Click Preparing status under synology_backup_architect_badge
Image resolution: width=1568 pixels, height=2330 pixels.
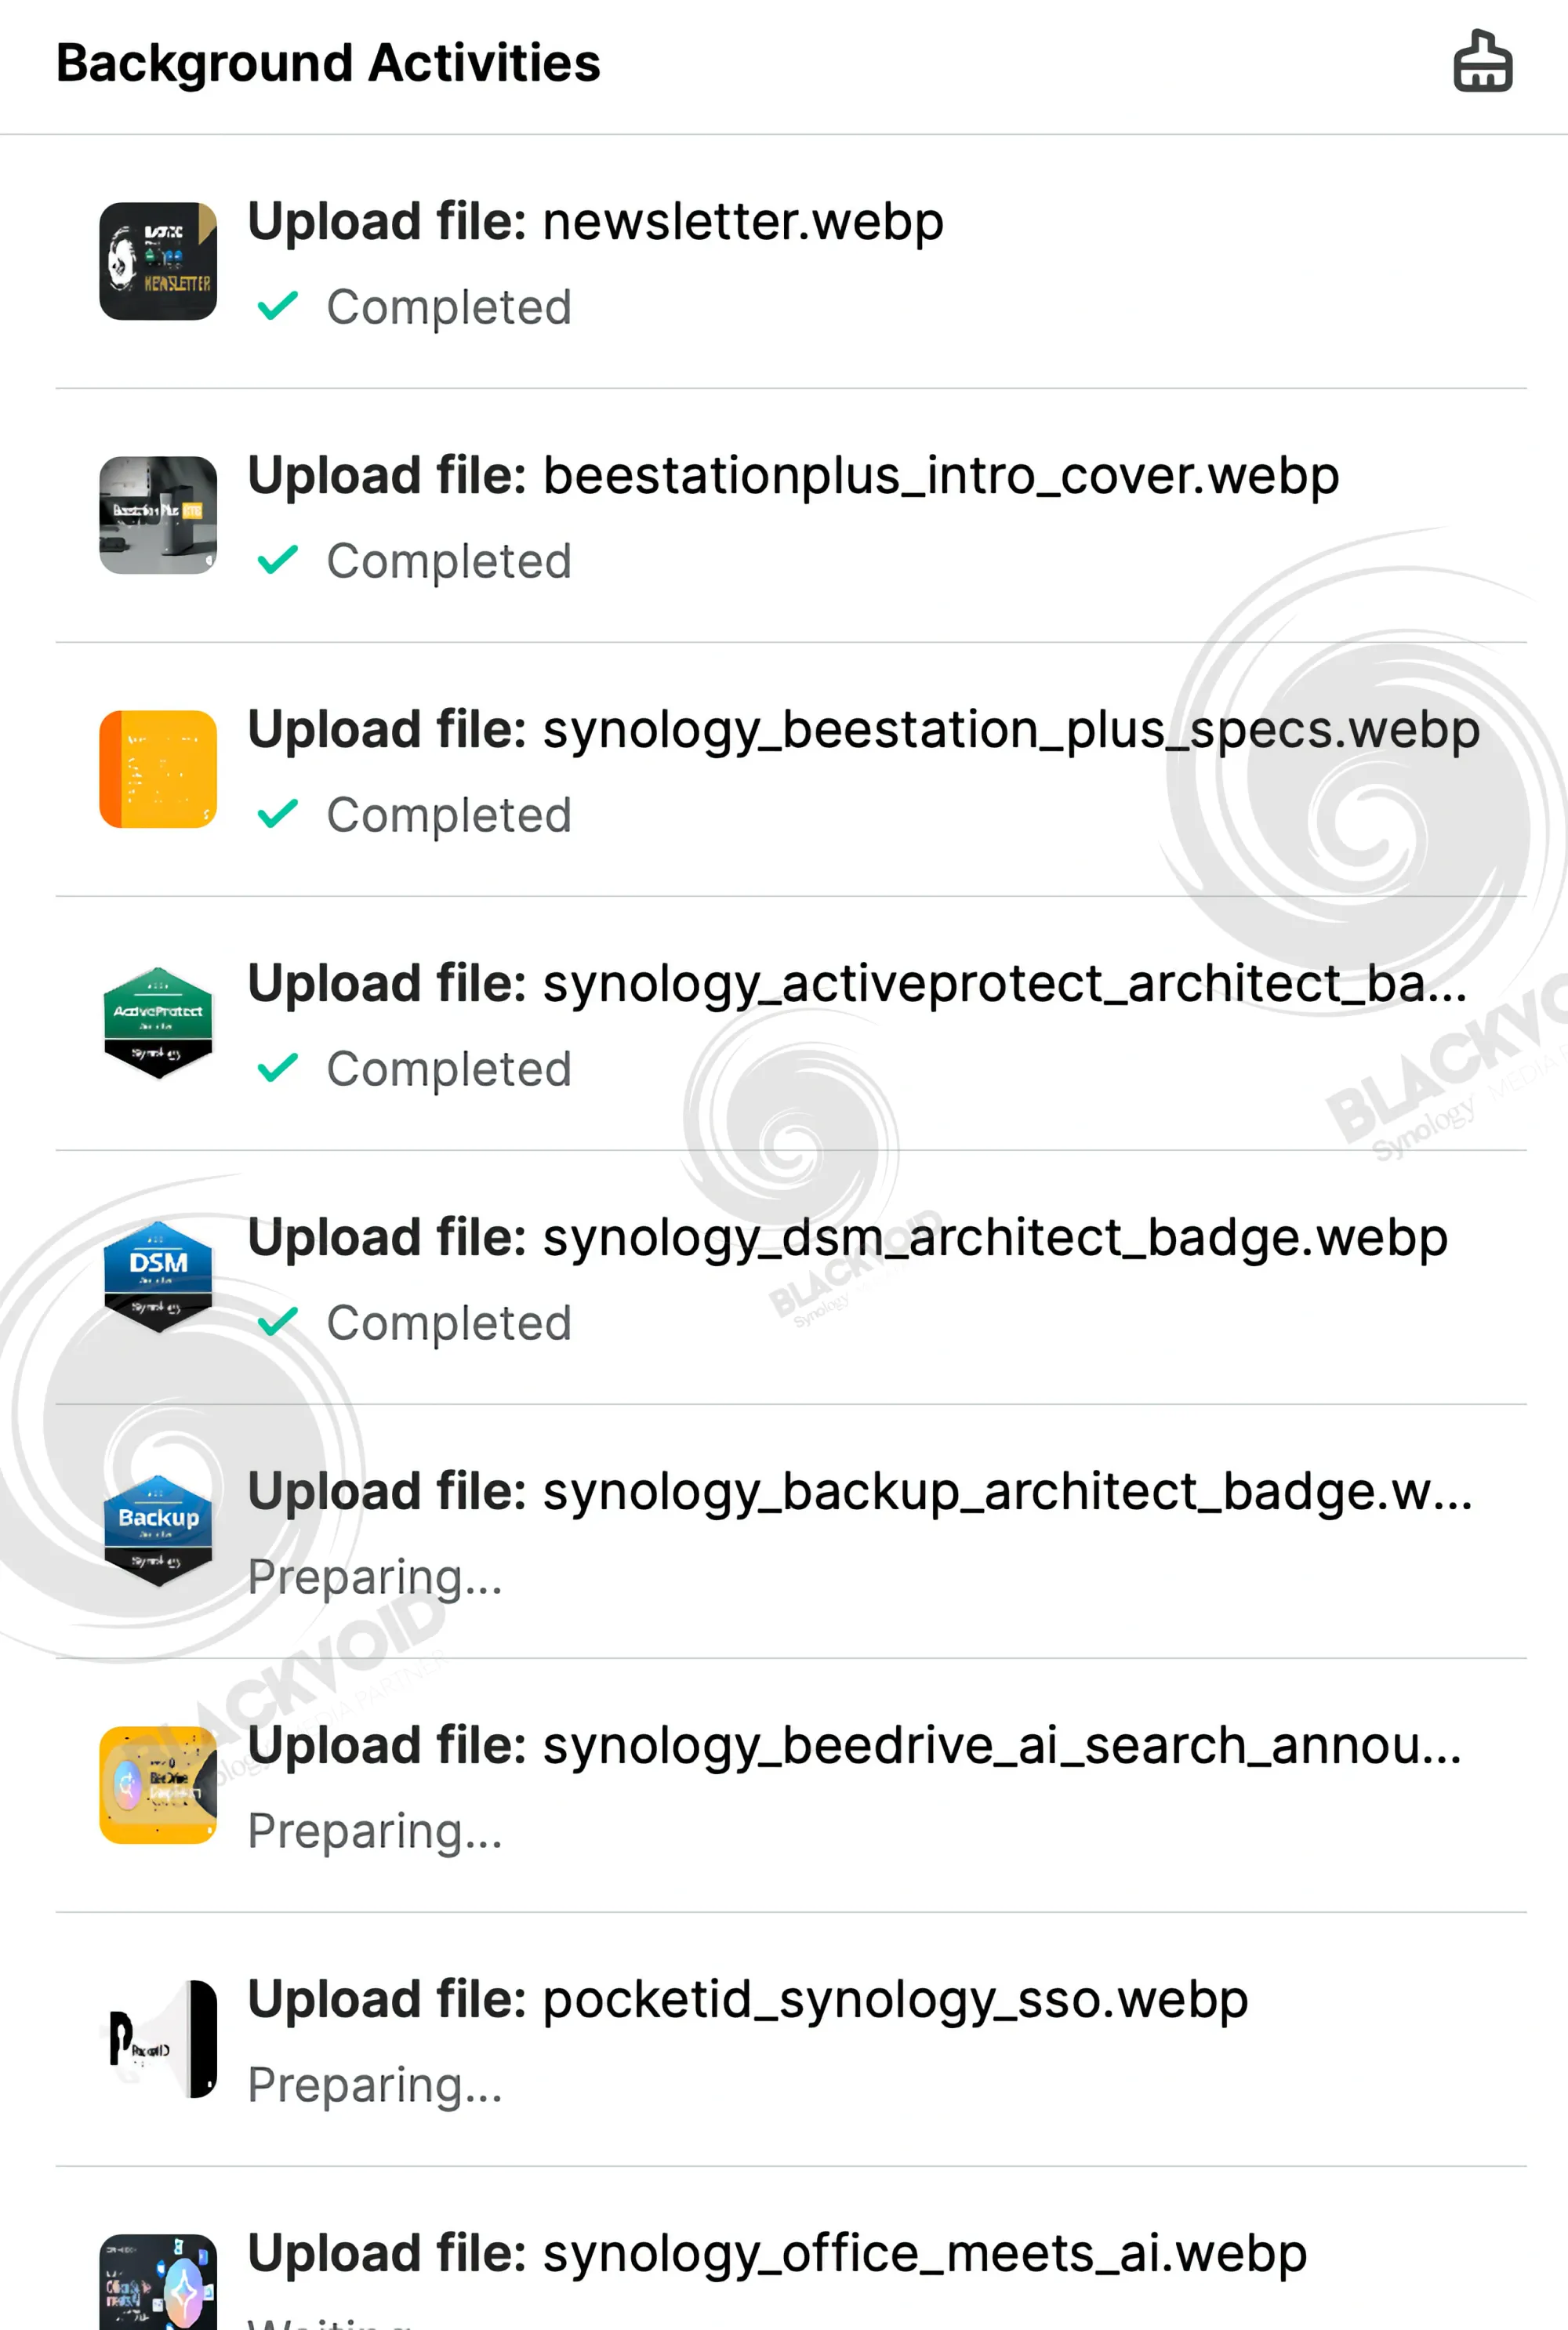click(x=375, y=1577)
